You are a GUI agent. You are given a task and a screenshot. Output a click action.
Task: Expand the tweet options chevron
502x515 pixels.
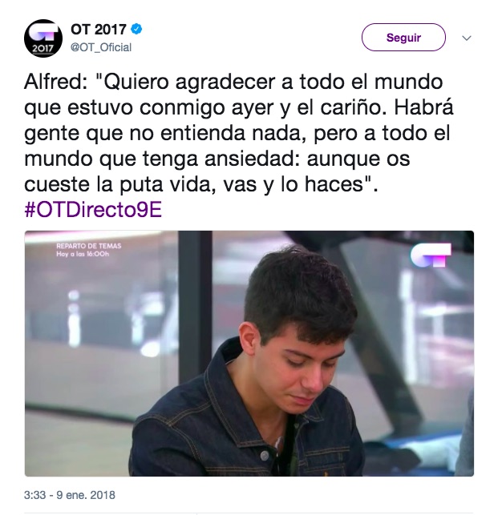point(467,38)
